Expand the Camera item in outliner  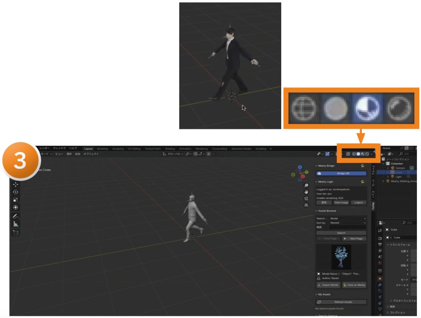point(388,168)
